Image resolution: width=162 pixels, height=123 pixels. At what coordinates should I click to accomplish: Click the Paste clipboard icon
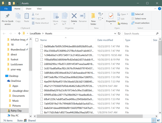pyautogui.click(x=26, y=16)
